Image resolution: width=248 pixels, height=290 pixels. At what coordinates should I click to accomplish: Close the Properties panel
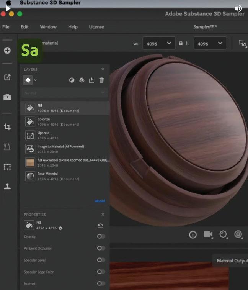tap(103, 214)
